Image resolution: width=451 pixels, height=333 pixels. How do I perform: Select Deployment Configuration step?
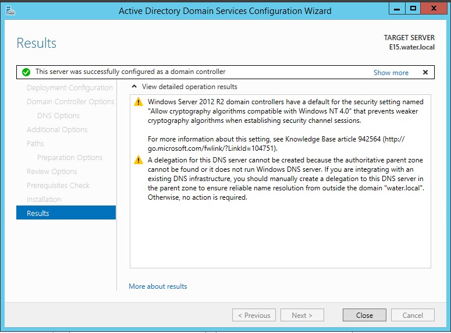[70, 87]
